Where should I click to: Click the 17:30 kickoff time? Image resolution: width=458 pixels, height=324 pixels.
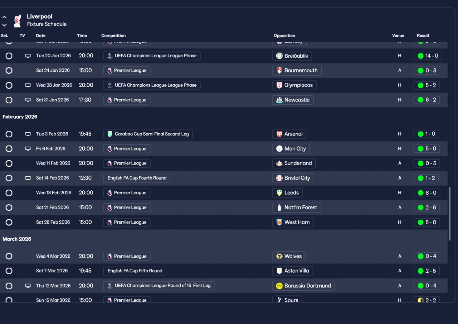(x=85, y=100)
